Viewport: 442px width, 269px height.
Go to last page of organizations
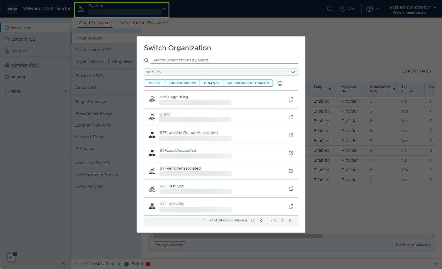click(291, 220)
